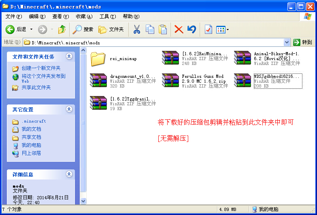Click the .minecraft folder icon in sidebar
The height and width of the screenshot is (215, 317).
15,122
